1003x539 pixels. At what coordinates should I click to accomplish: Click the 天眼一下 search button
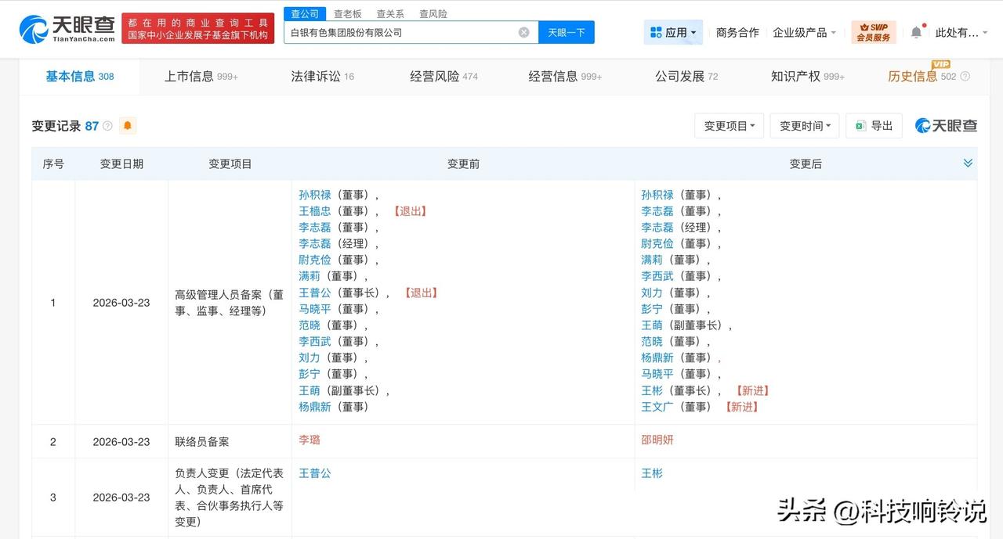(x=567, y=33)
